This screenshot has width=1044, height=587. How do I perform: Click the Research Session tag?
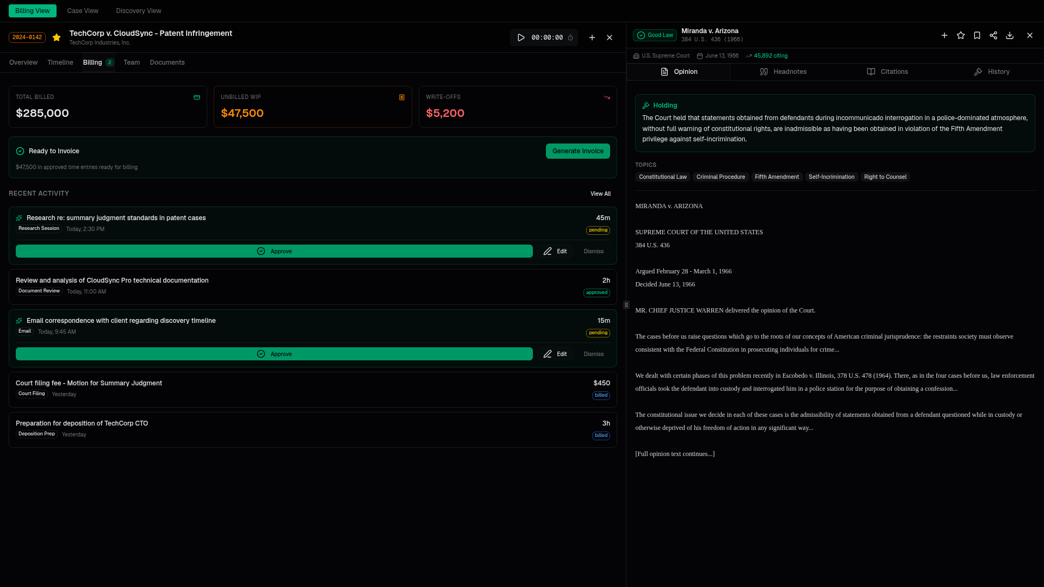coord(39,229)
